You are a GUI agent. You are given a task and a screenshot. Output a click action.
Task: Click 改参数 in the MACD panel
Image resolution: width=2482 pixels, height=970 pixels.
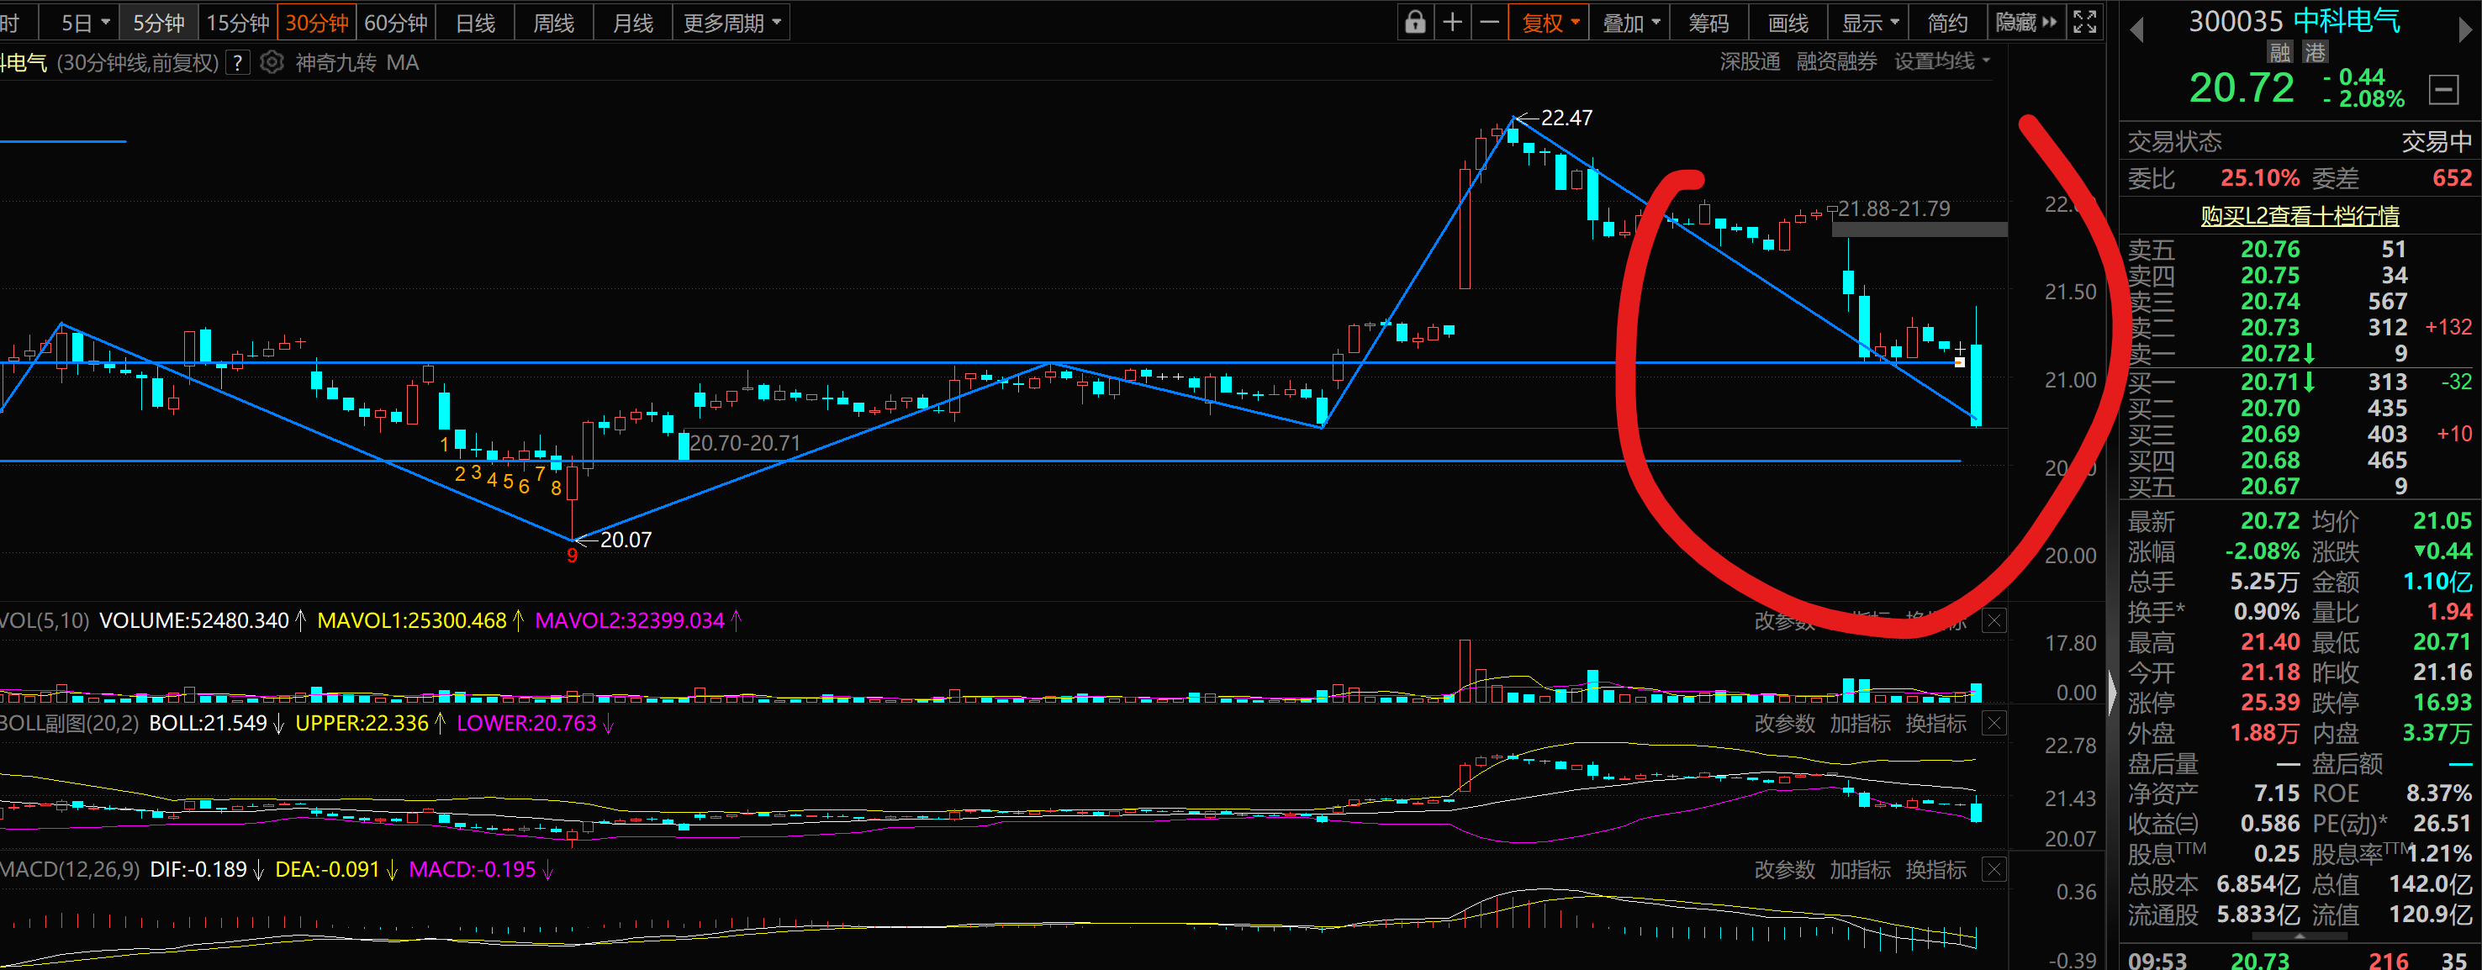click(1784, 870)
